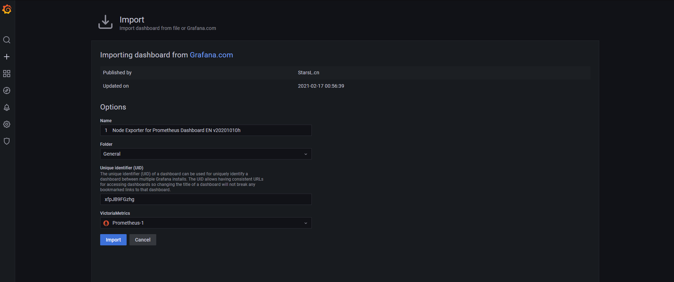Click the Import page title

point(132,20)
